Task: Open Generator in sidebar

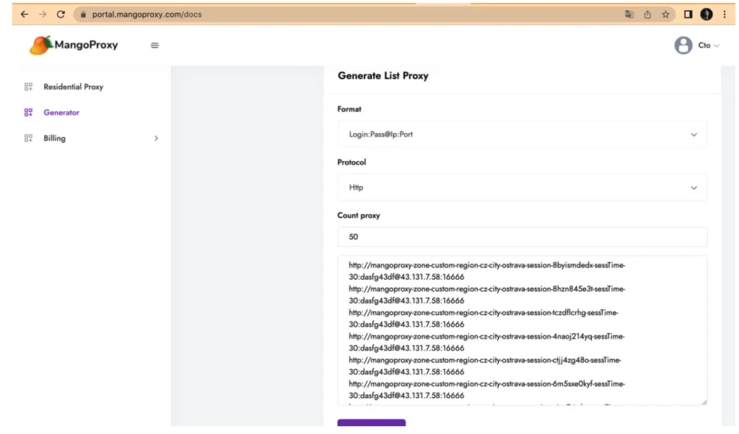Action: pos(61,112)
